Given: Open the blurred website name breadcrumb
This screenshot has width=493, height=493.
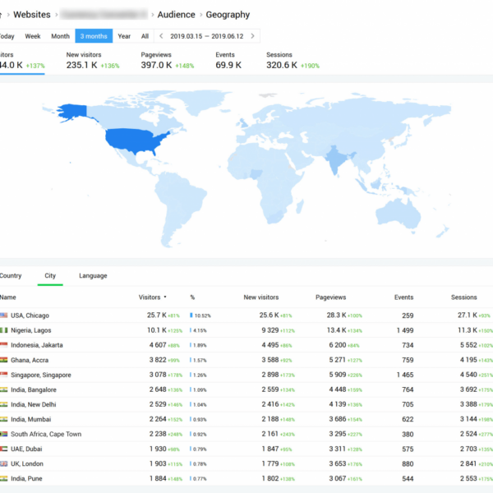Looking at the screenshot, I should pyautogui.click(x=104, y=15).
